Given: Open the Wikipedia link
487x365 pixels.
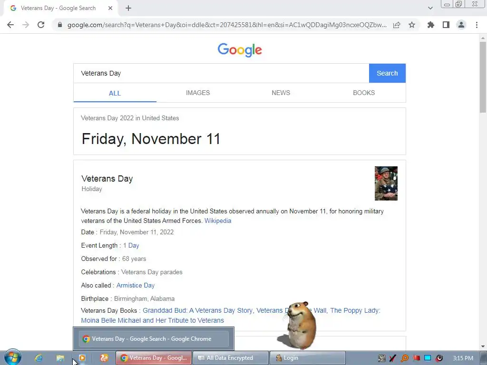Looking at the screenshot, I should 218,221.
